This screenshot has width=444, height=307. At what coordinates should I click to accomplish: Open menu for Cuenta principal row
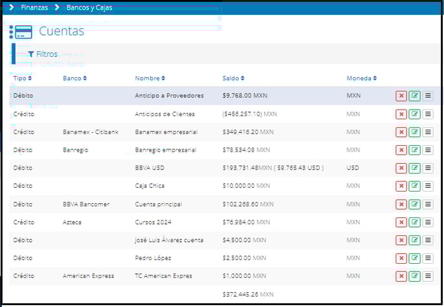tap(428, 204)
